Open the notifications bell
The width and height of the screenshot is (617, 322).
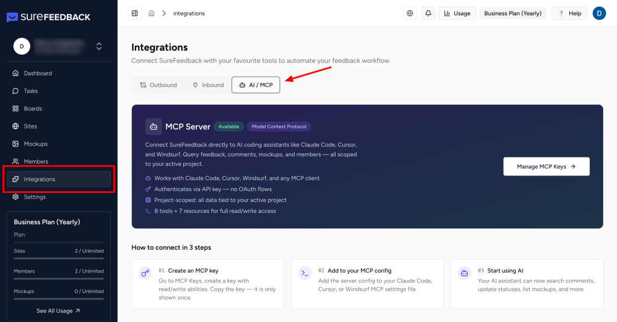point(428,13)
